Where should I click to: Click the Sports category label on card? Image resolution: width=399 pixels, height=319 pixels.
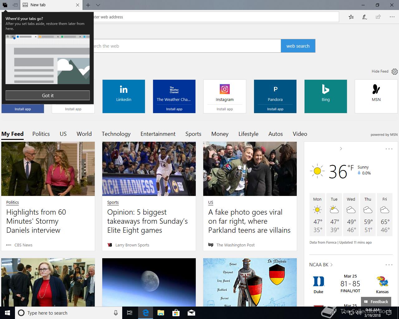(x=113, y=202)
